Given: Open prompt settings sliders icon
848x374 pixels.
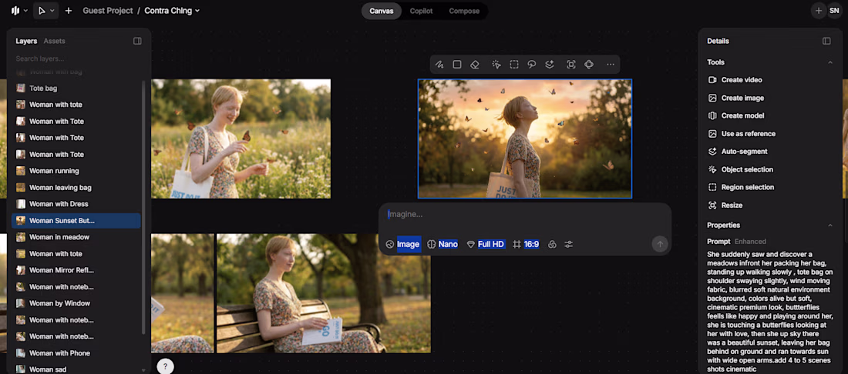Looking at the screenshot, I should (x=569, y=244).
